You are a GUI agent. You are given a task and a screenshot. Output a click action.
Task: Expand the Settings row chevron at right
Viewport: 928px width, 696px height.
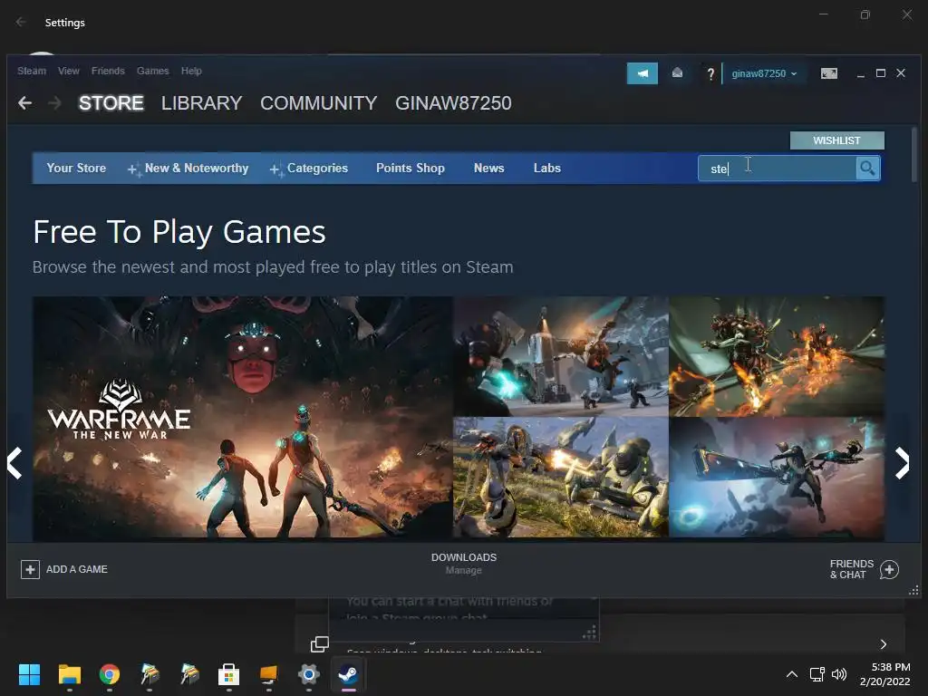click(884, 644)
